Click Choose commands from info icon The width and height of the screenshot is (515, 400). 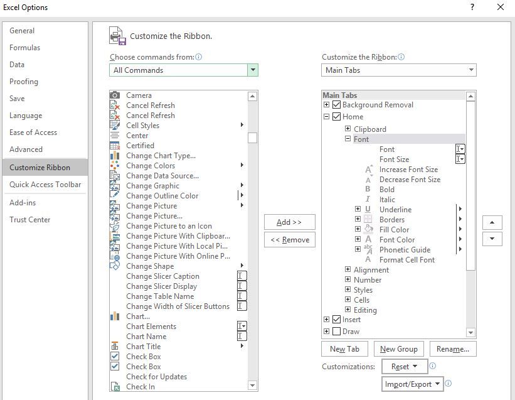(198, 57)
